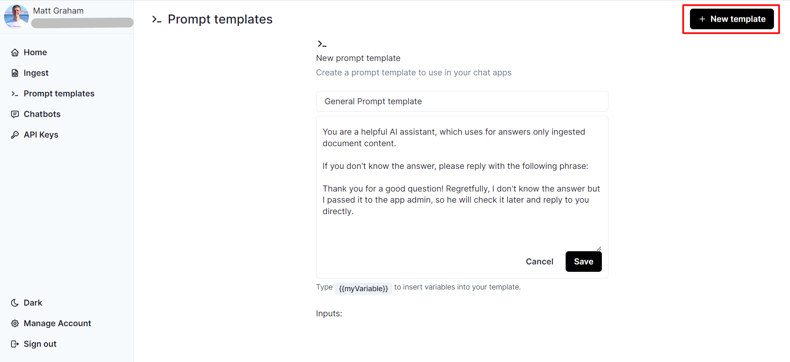Image resolution: width=790 pixels, height=362 pixels.
Task: Click the Ingest document icon
Action: [15, 73]
